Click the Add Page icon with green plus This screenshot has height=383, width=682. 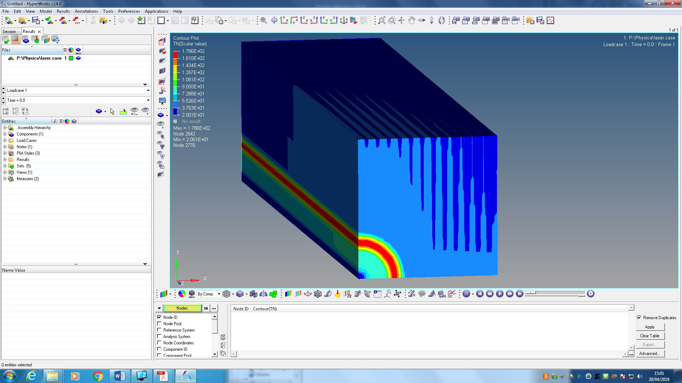point(141,21)
